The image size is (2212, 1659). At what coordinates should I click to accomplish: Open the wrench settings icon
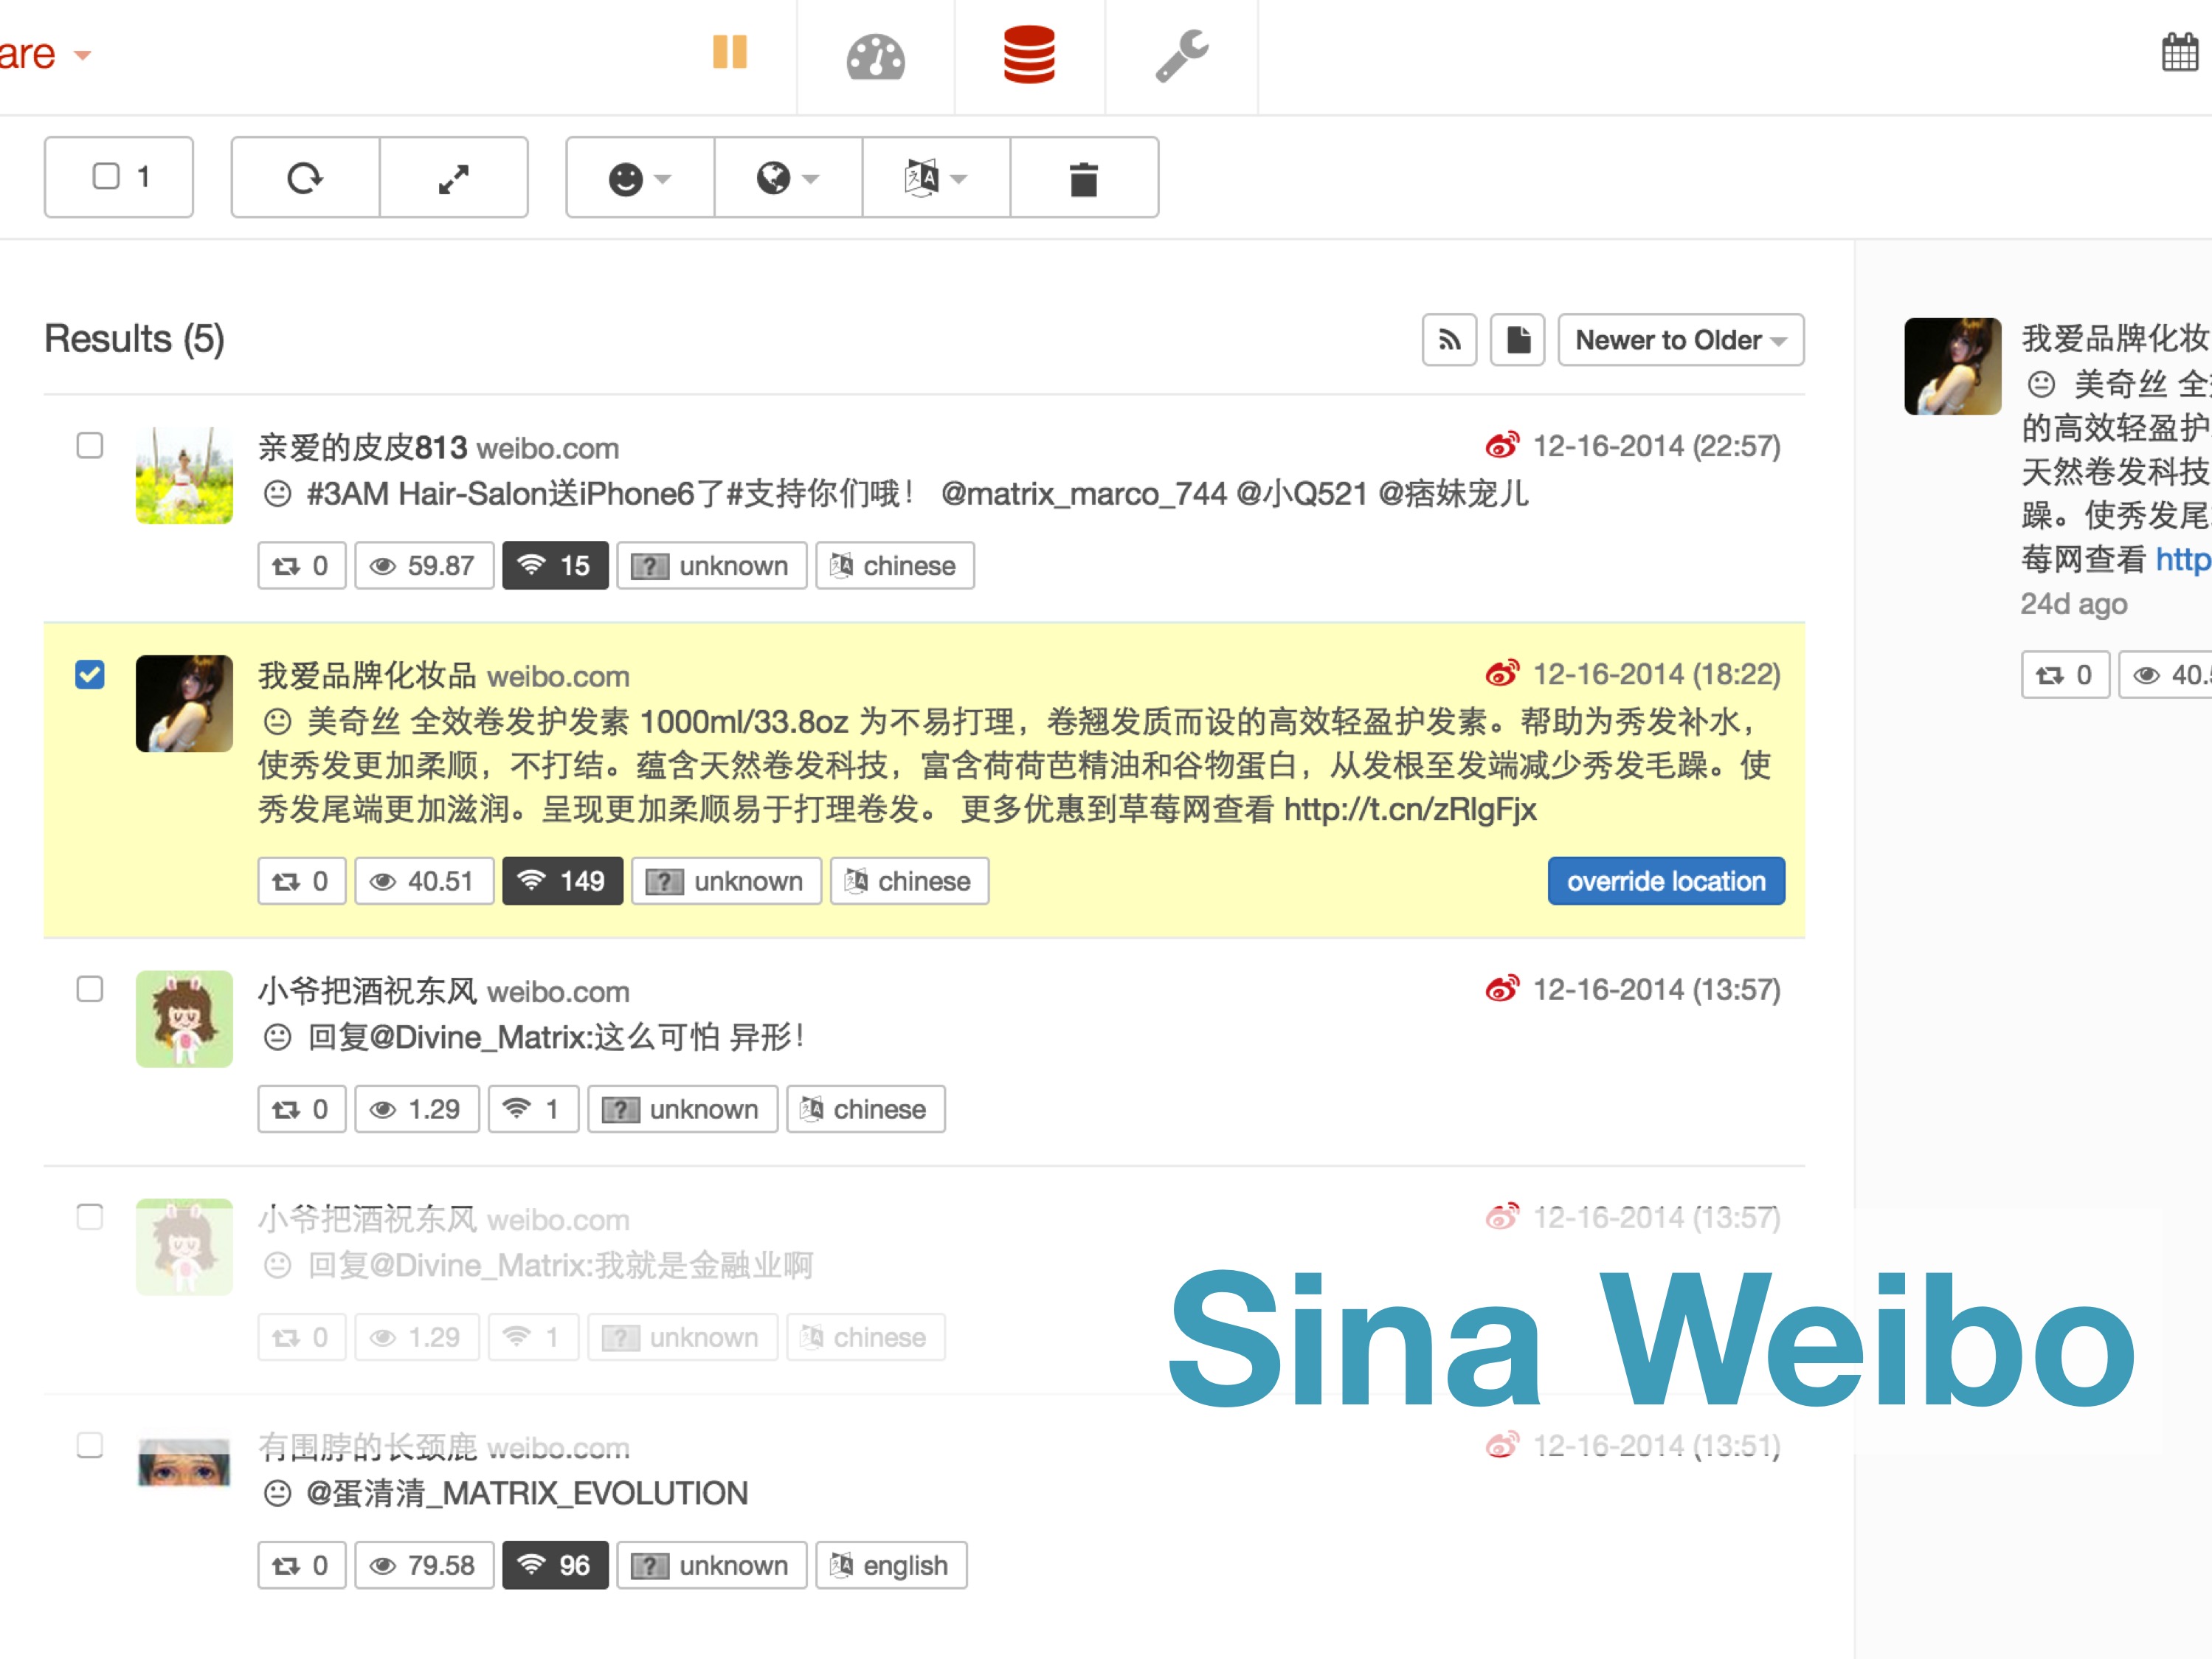click(1181, 55)
